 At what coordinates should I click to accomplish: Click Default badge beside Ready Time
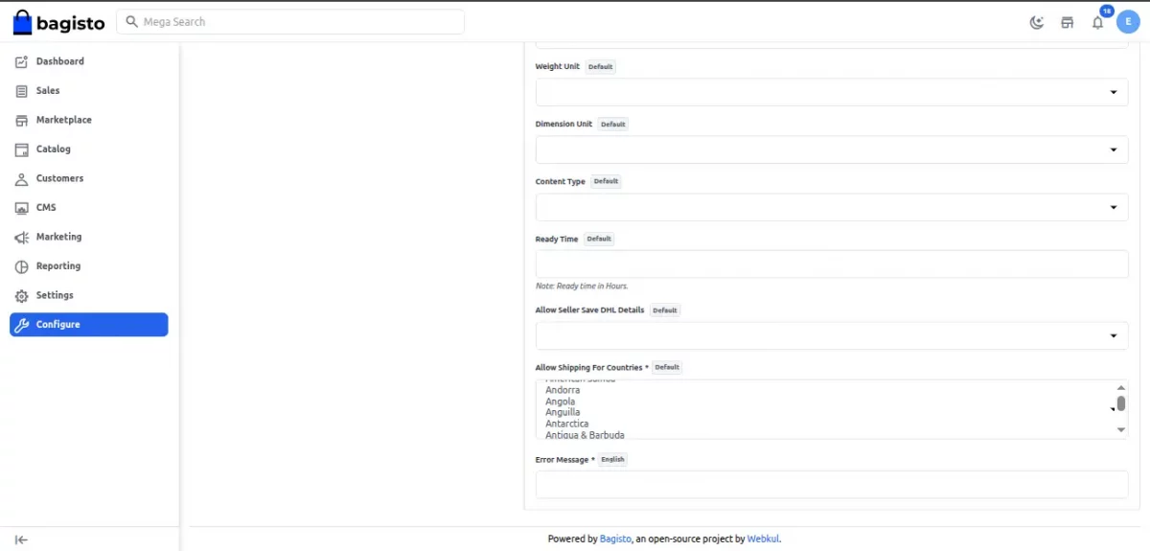(599, 239)
